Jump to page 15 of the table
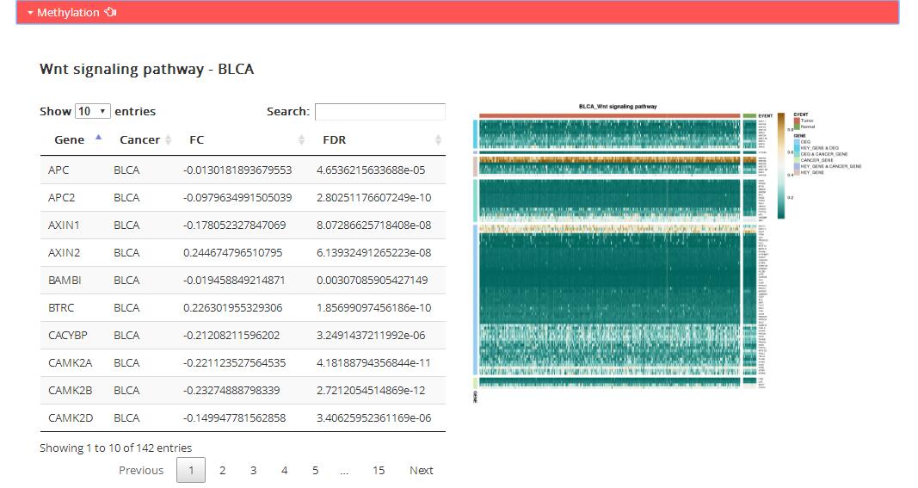 tap(379, 470)
